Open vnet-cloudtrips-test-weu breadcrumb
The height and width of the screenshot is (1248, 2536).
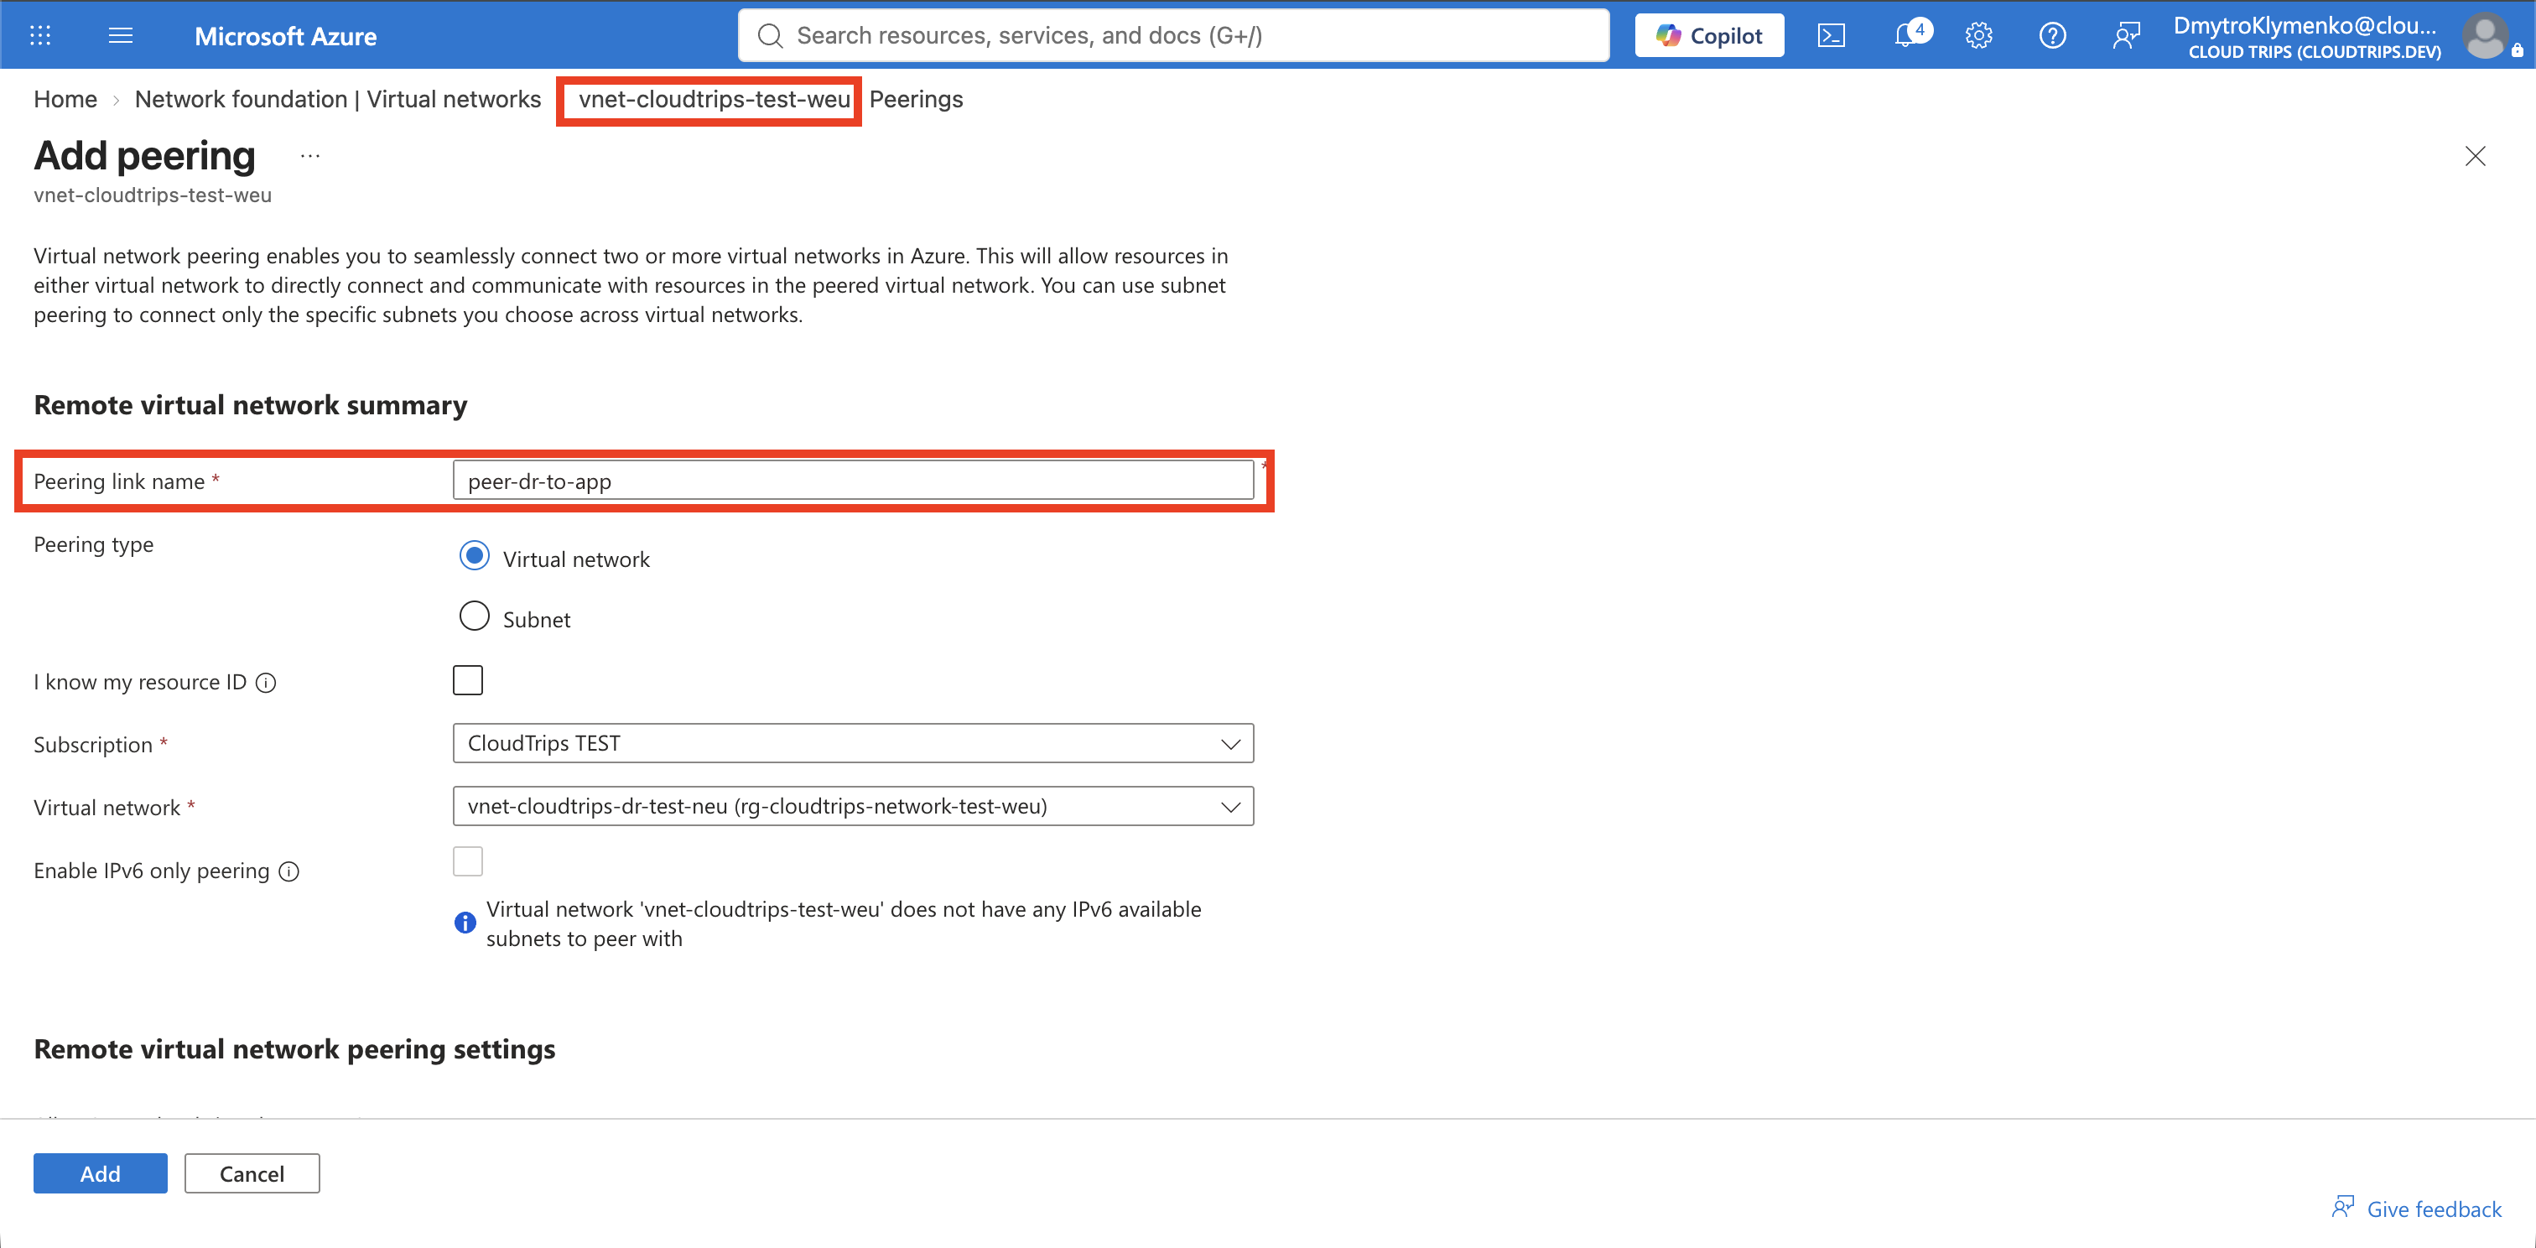click(714, 100)
